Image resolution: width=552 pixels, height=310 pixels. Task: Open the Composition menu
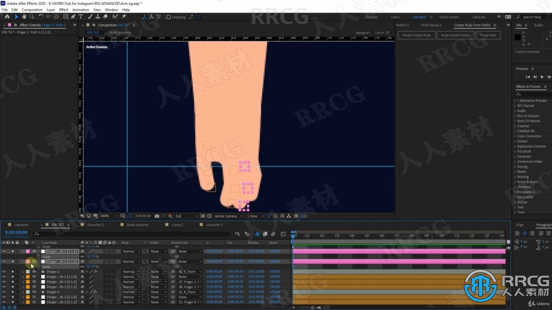point(32,9)
